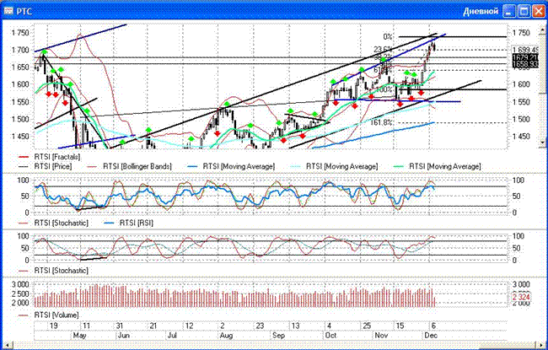Click the 161.8% Fibonacci level label
The image size is (548, 350).
pyautogui.click(x=381, y=123)
